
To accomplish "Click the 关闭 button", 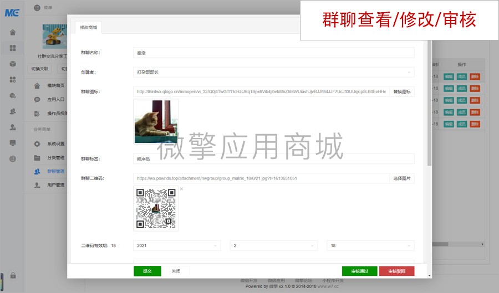I will pos(176,271).
